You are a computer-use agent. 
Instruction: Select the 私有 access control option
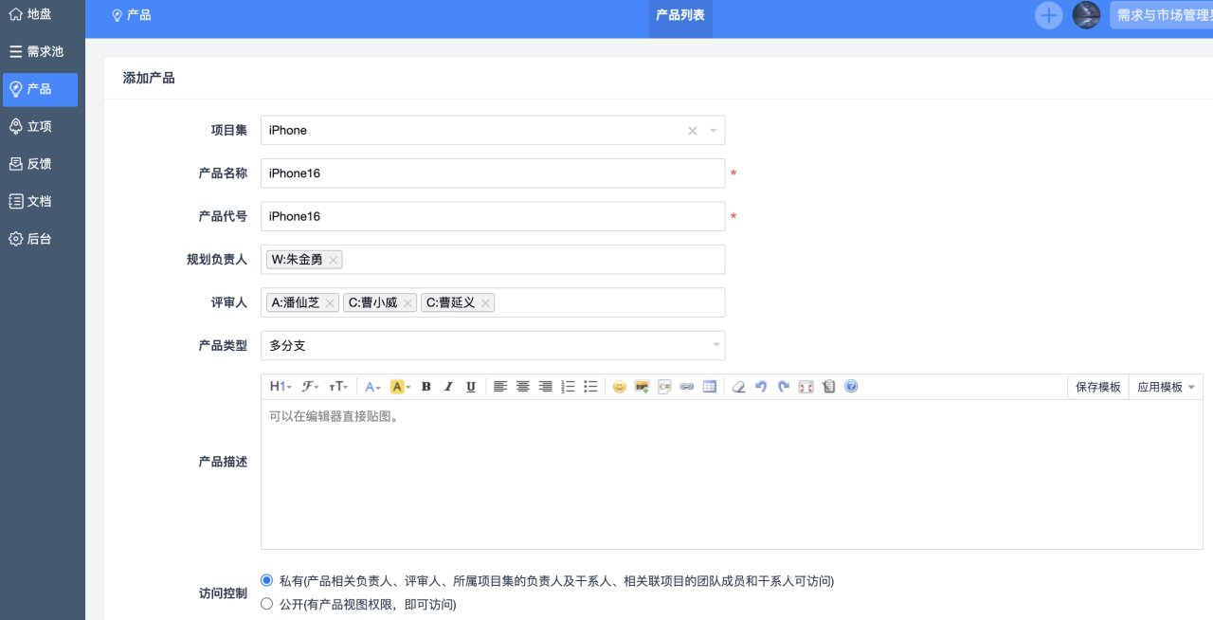[266, 580]
